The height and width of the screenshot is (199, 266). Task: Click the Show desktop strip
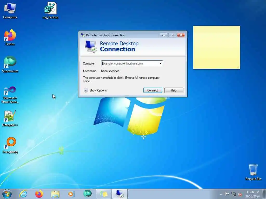click(x=264, y=194)
